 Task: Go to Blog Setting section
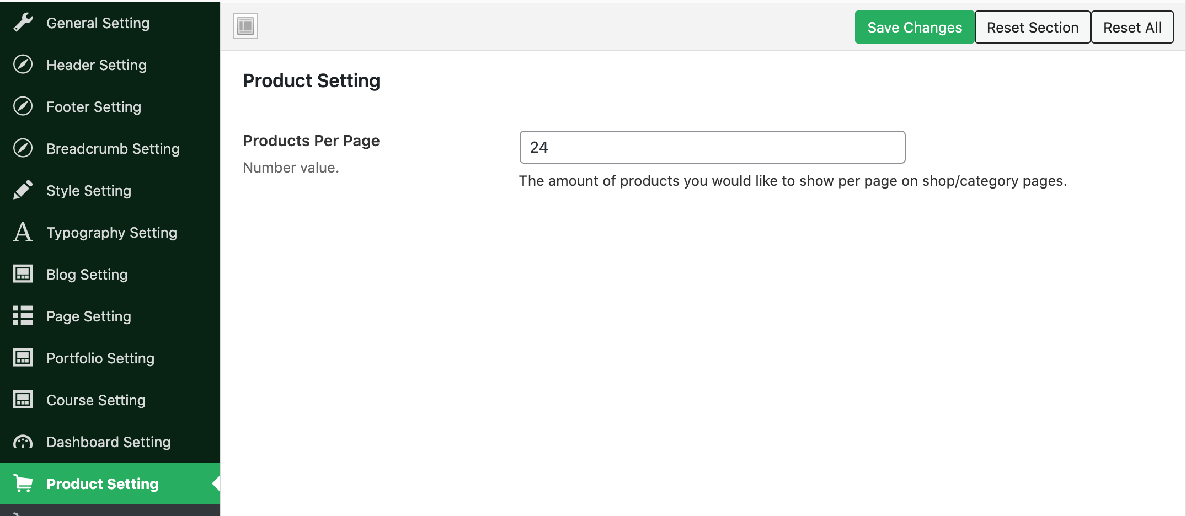point(110,274)
